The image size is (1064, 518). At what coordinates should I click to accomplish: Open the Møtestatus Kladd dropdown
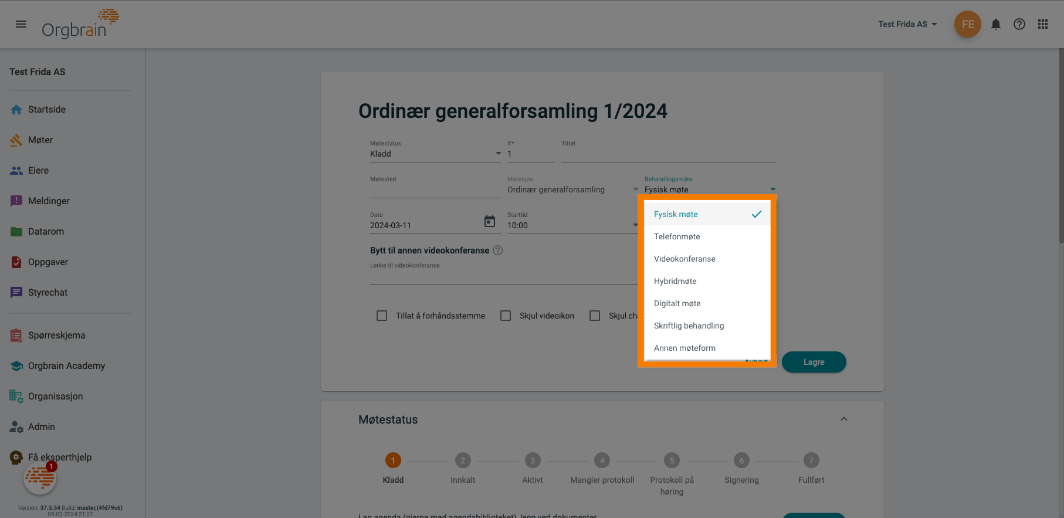pyautogui.click(x=436, y=154)
